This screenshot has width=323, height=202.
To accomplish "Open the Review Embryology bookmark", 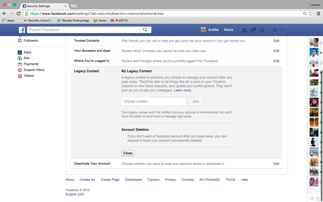I will coord(73,20).
